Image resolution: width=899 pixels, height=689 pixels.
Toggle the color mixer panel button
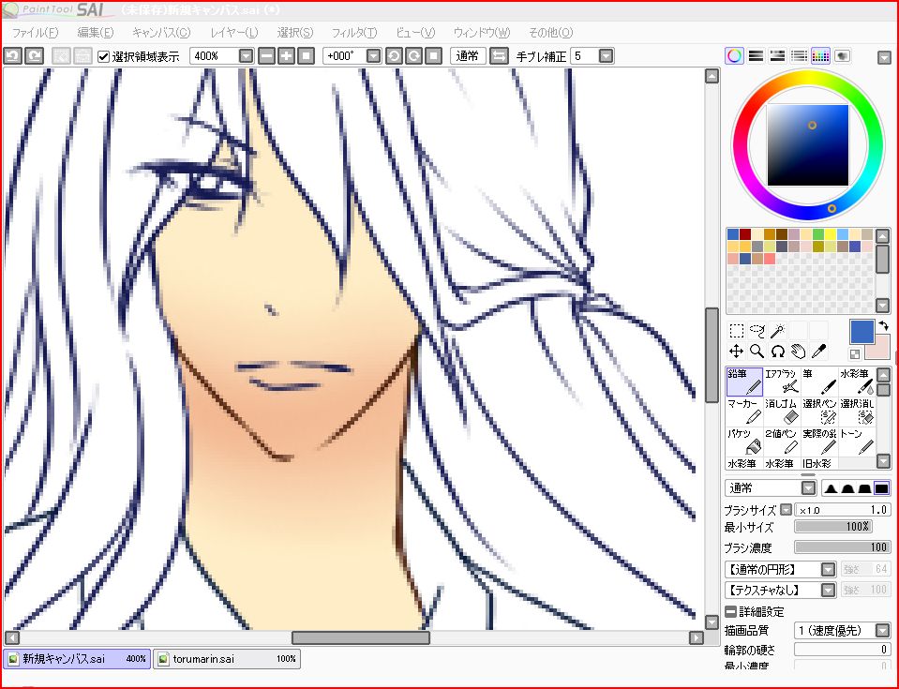point(799,55)
